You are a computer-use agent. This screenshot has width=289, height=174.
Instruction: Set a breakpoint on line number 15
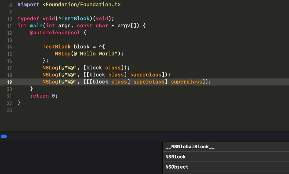click(9, 54)
